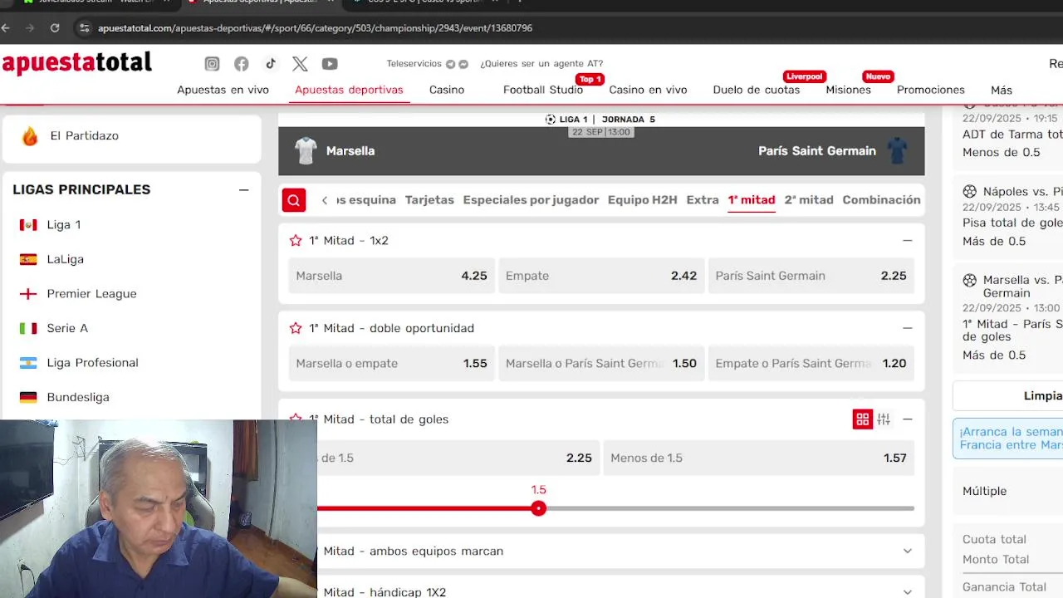This screenshot has width=1063, height=598.
Task: Open the sliders view icon in total de goles
Action: (884, 419)
